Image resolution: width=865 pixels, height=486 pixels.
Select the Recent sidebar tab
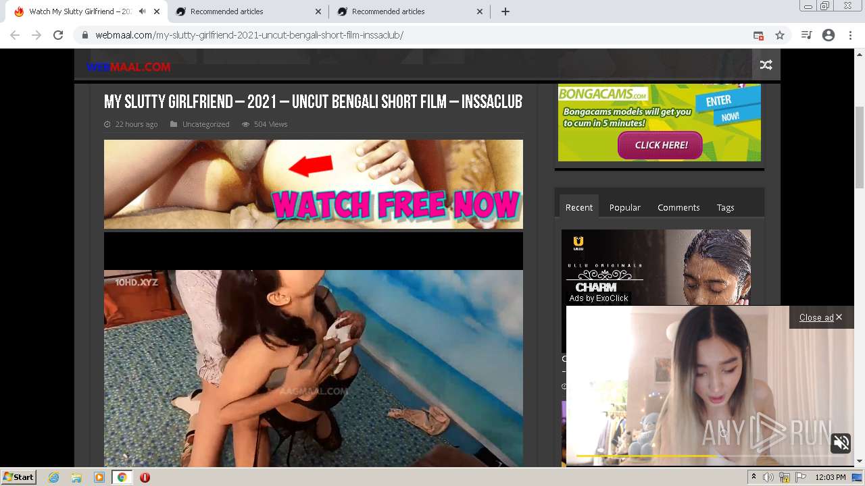[579, 207]
